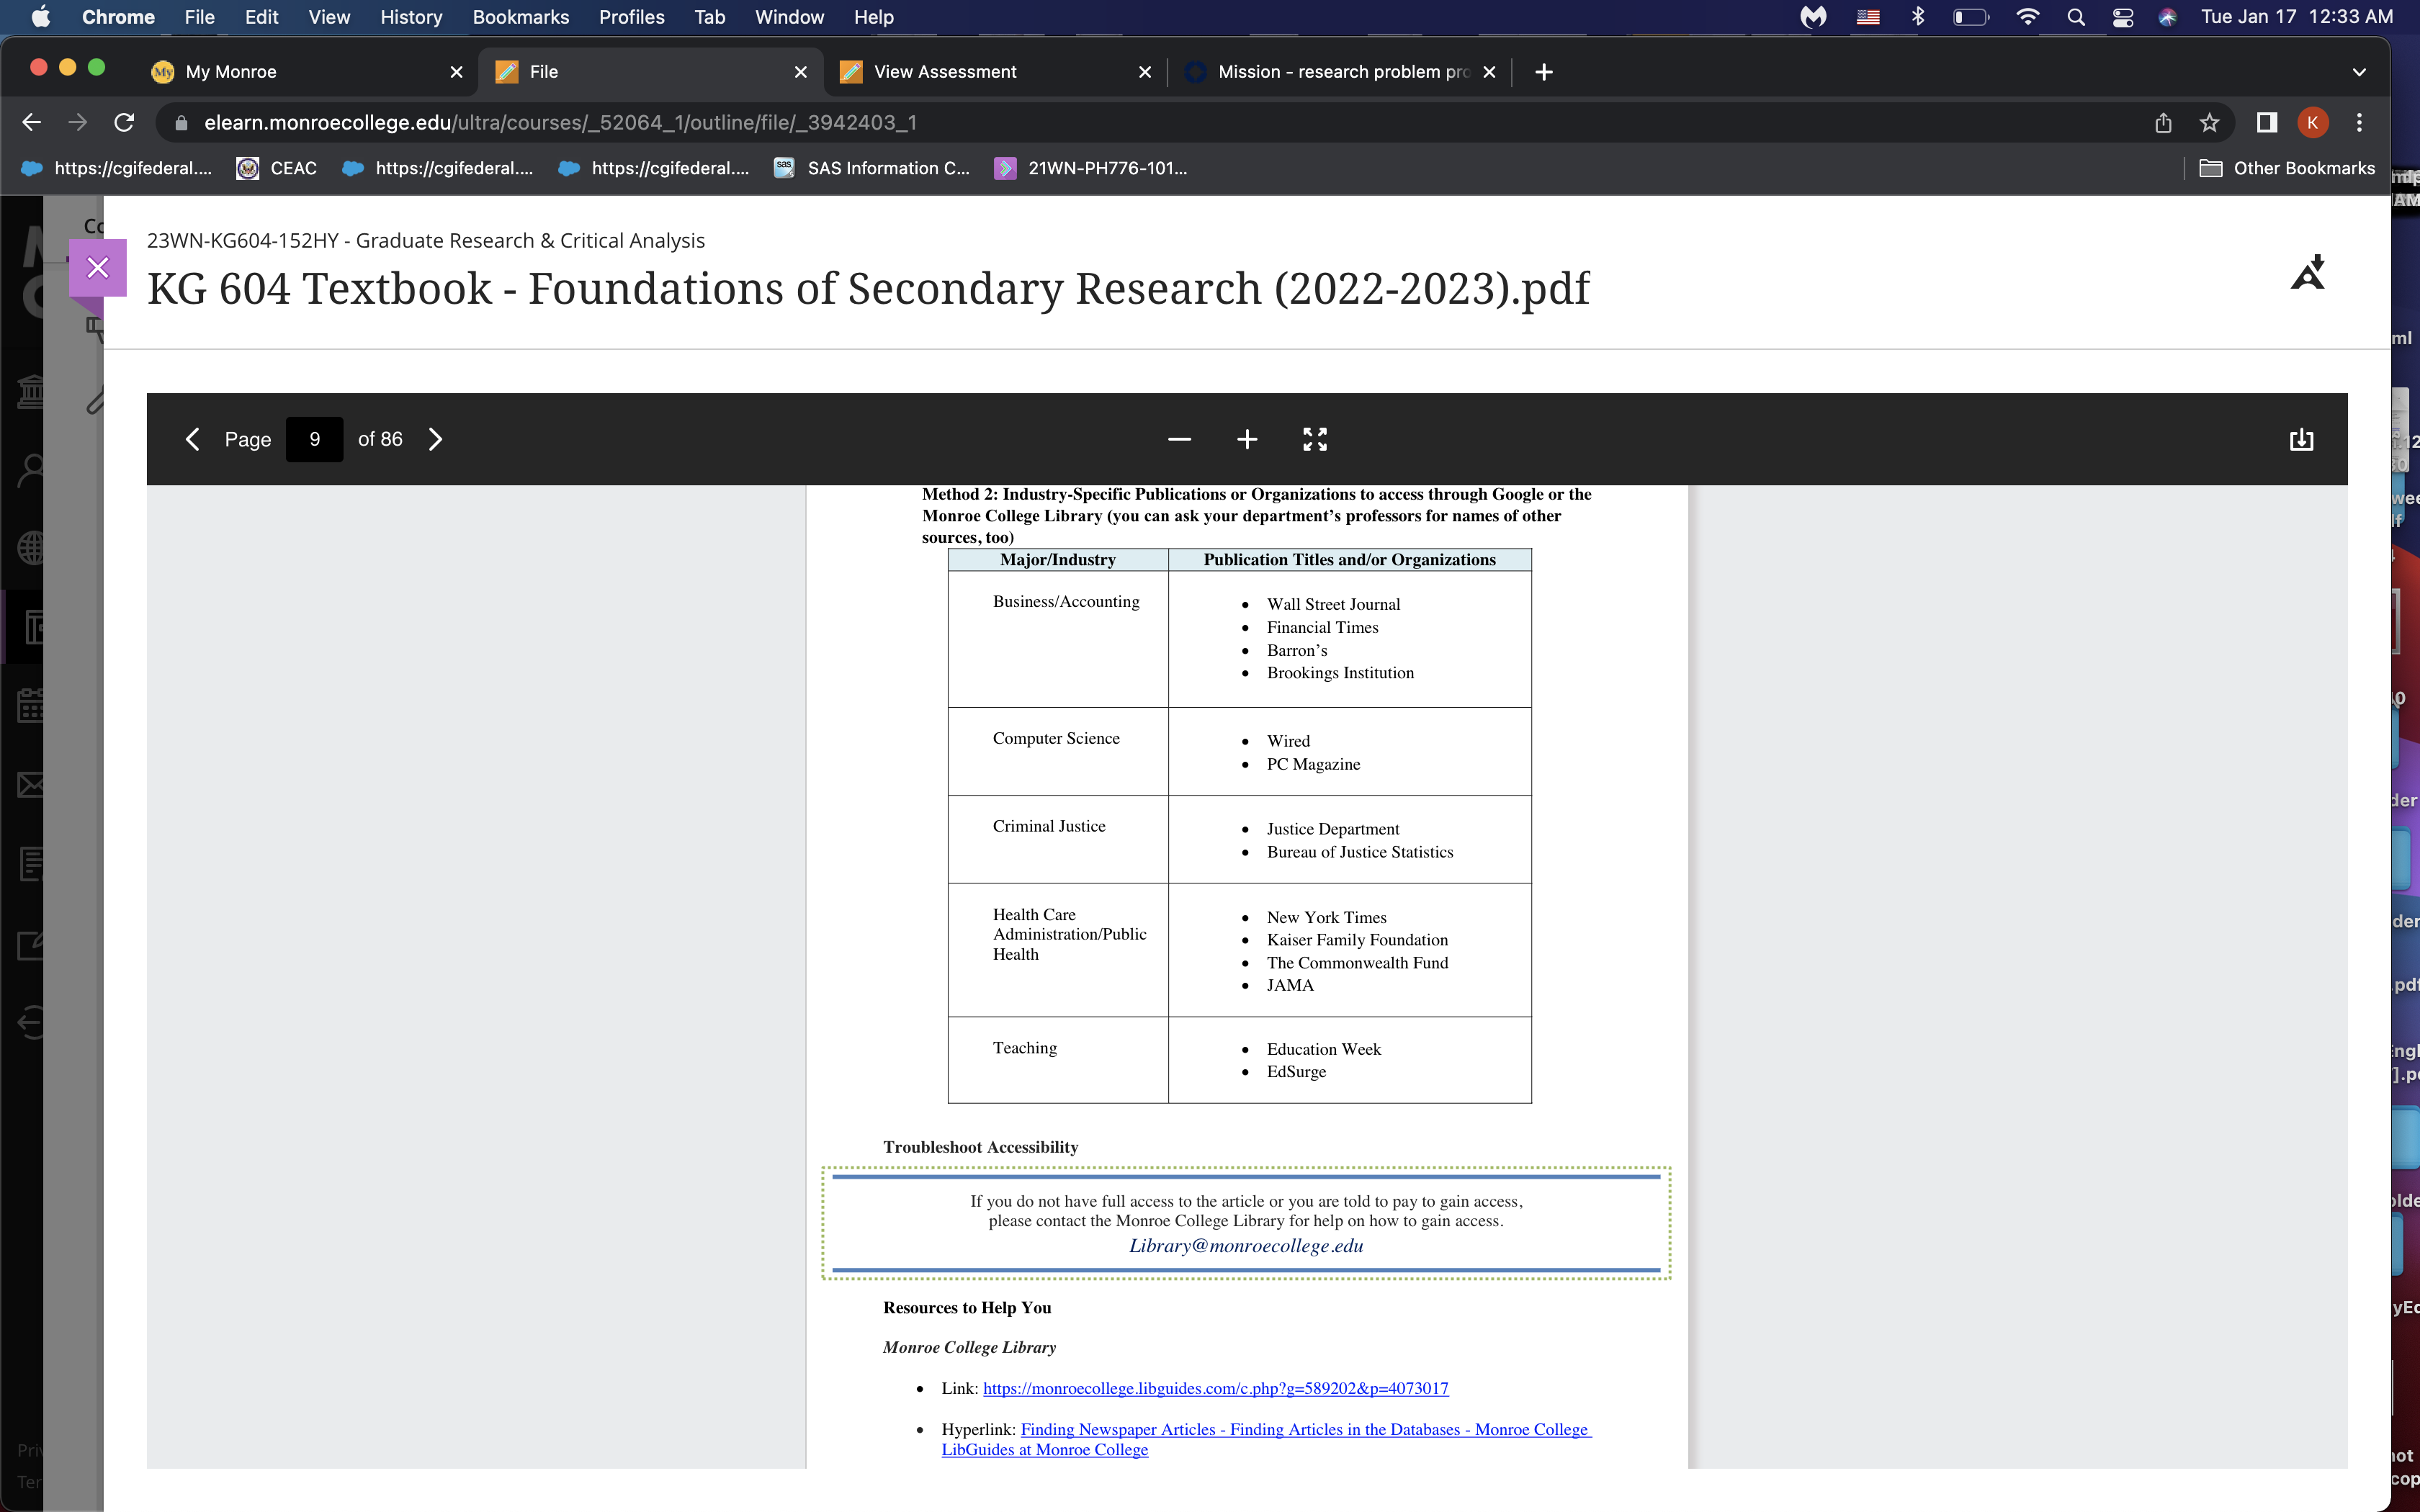Open 21WN-PH776-101 bookmark

pyautogui.click(x=1091, y=168)
